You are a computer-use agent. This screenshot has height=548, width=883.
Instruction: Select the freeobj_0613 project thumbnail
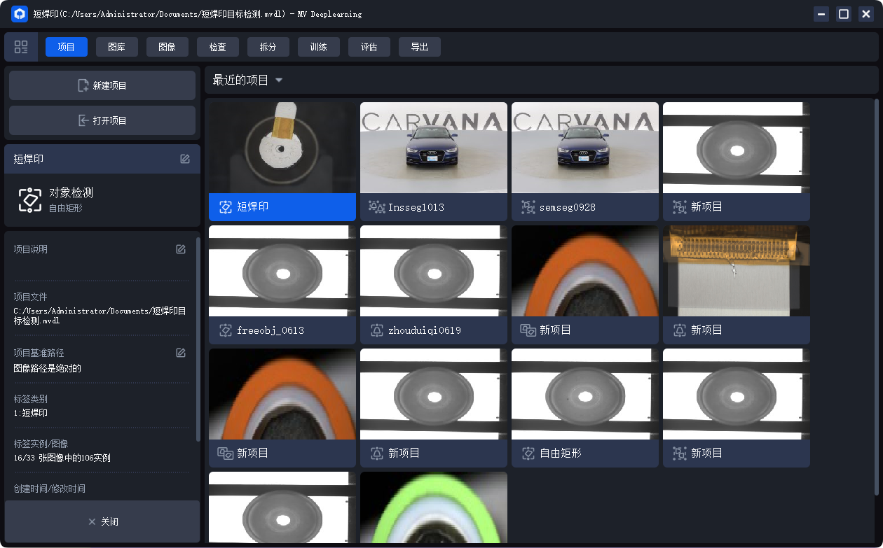[x=282, y=271]
